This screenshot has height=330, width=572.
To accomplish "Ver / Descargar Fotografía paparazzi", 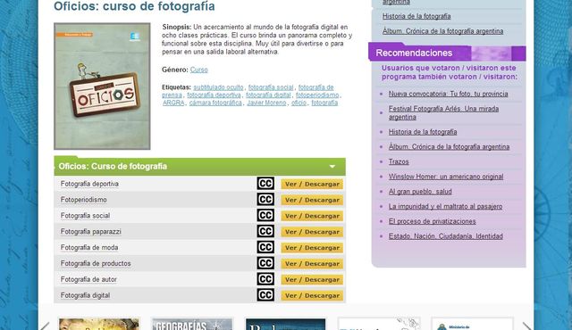I will tap(312, 232).
